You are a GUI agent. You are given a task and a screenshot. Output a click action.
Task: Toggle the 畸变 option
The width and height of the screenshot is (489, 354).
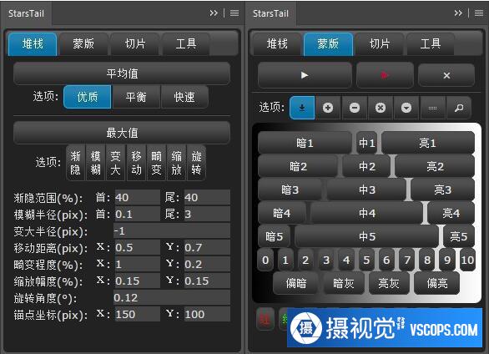point(156,163)
